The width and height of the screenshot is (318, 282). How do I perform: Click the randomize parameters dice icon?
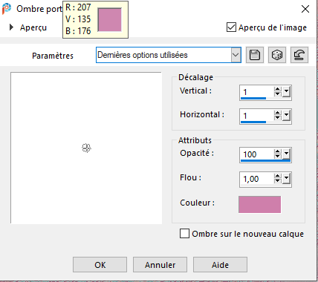(277, 55)
